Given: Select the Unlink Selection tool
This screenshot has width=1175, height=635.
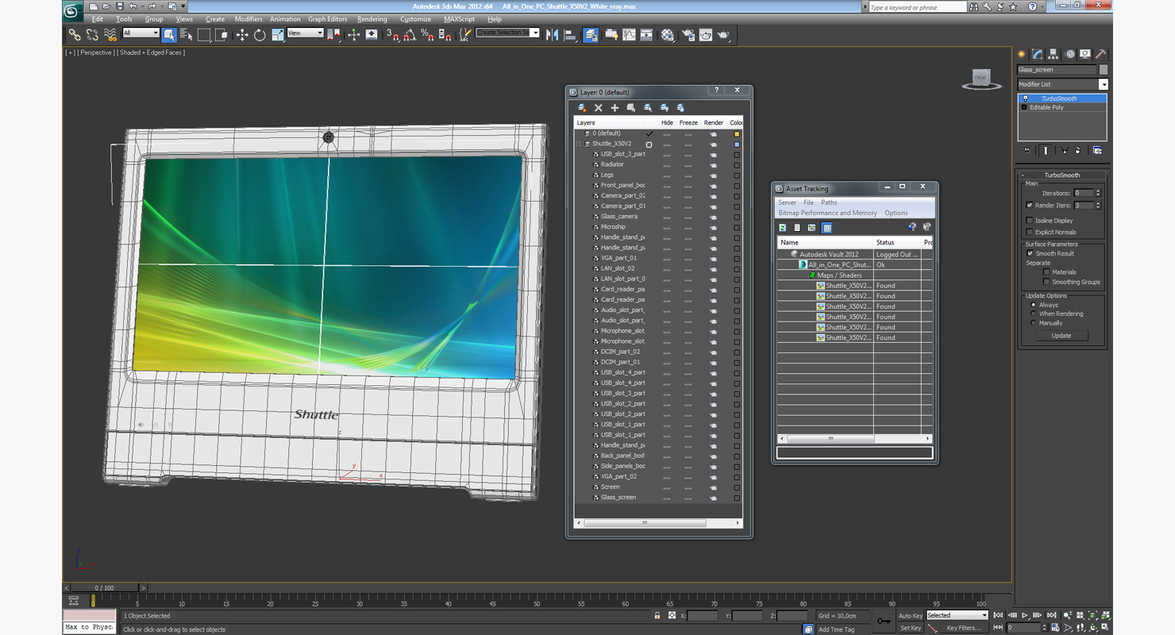Looking at the screenshot, I should (x=92, y=35).
